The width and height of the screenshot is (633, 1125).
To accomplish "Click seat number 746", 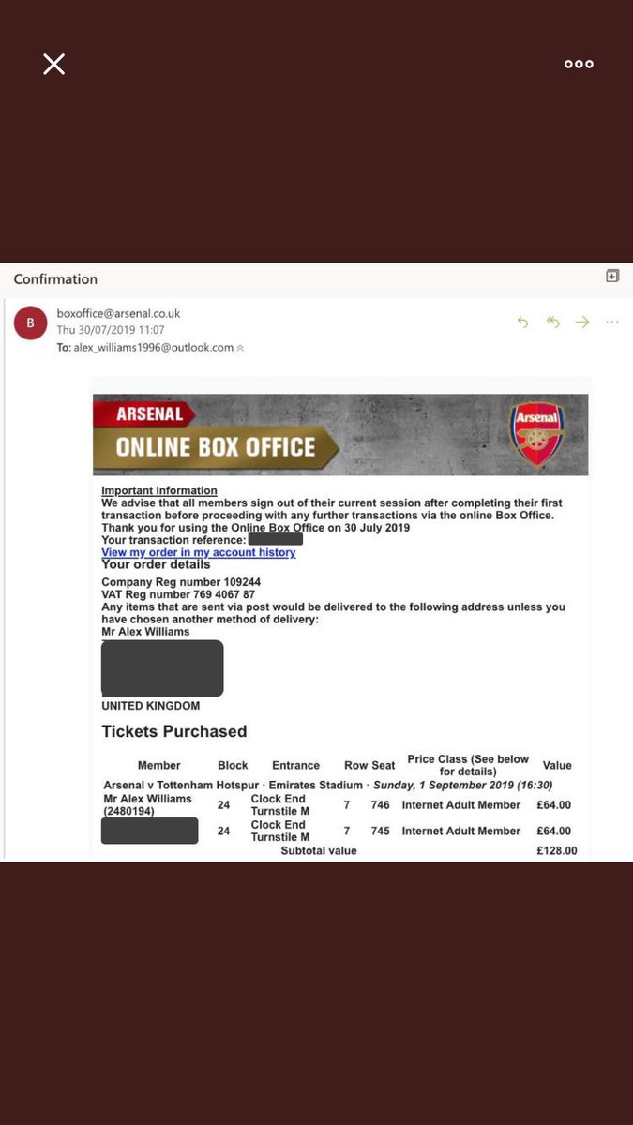I will tap(380, 804).
